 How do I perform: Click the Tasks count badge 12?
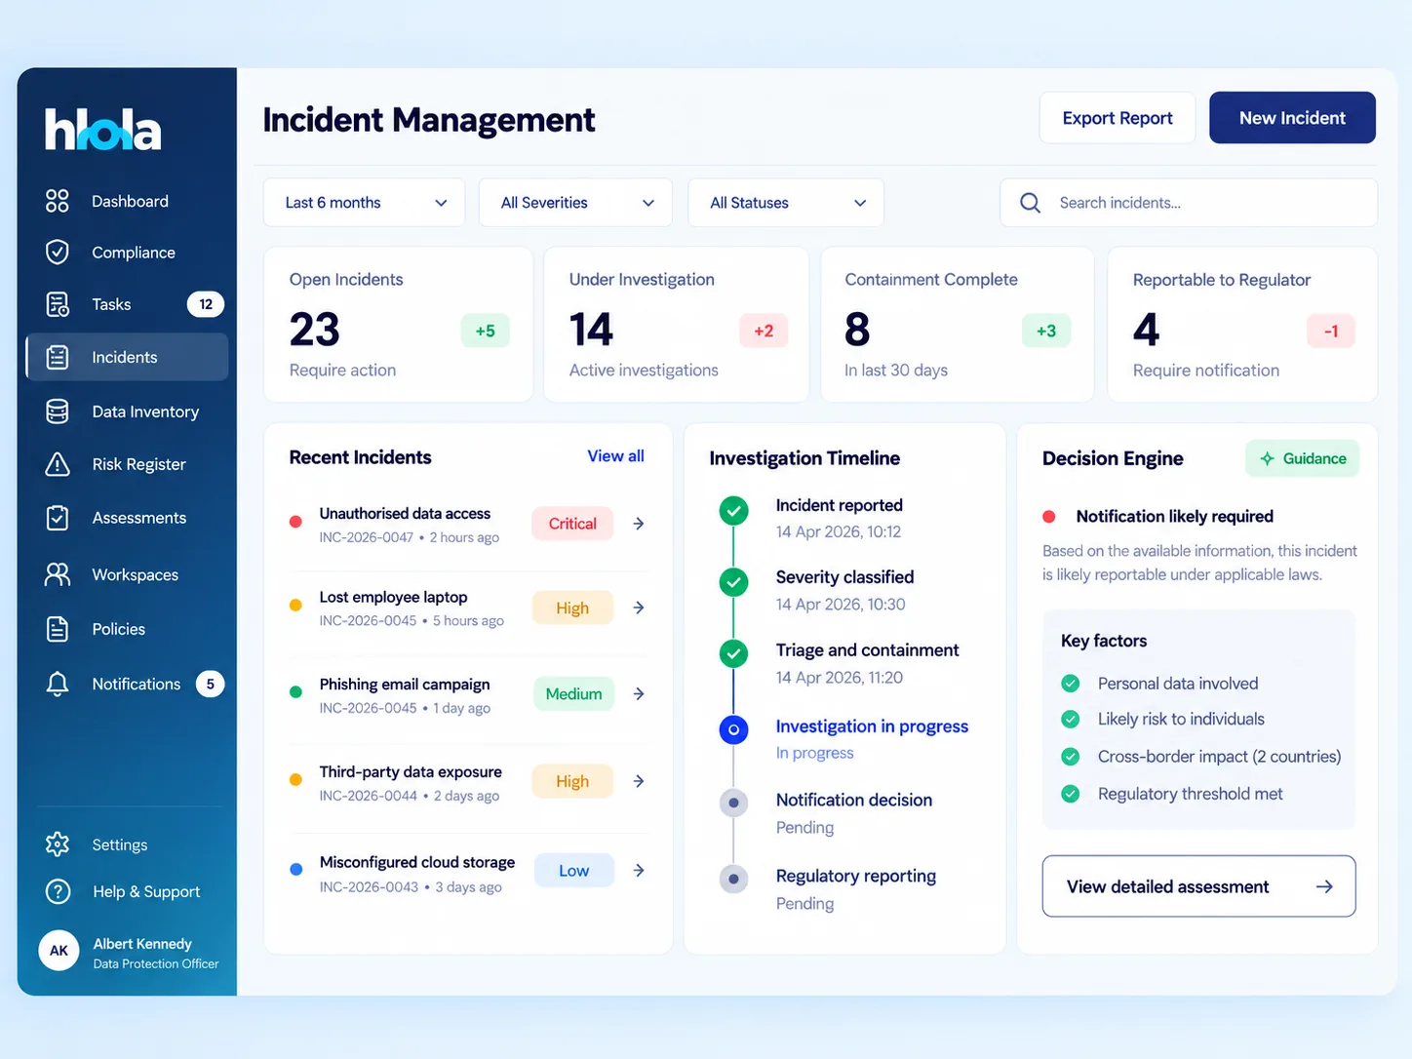tap(206, 304)
